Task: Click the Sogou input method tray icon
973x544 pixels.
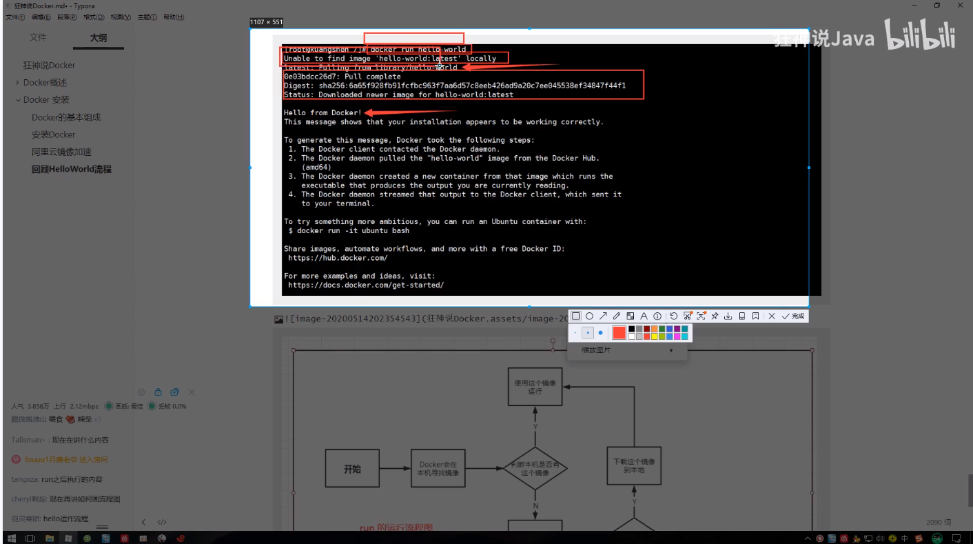Action: [919, 538]
